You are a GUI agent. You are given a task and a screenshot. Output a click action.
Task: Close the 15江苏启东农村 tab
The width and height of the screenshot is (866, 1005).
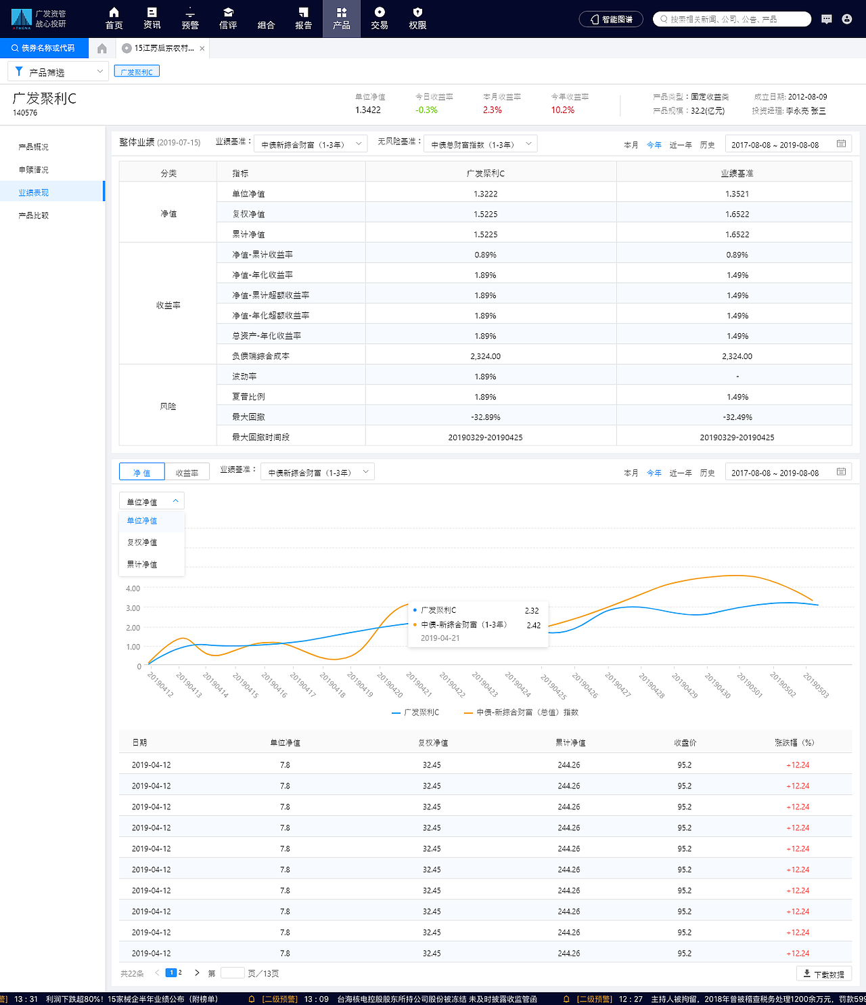tap(202, 48)
